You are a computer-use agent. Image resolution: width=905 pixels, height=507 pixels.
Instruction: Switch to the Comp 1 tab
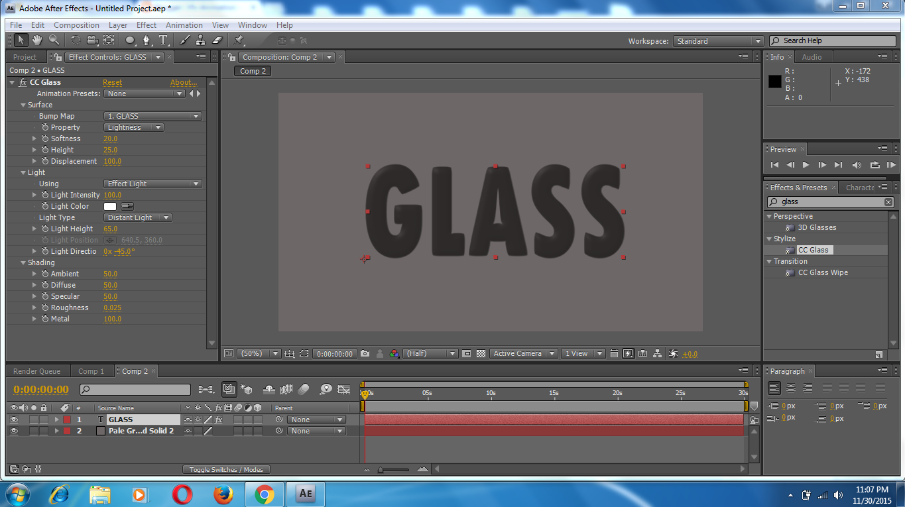click(92, 371)
